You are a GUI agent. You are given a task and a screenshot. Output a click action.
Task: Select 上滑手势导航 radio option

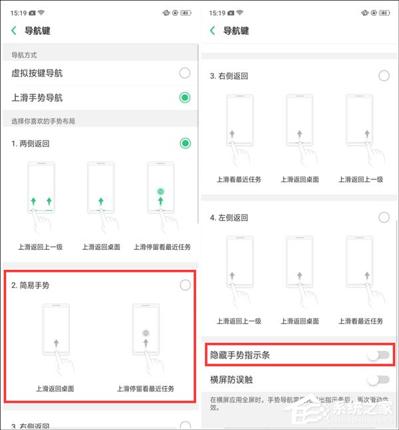tap(185, 97)
